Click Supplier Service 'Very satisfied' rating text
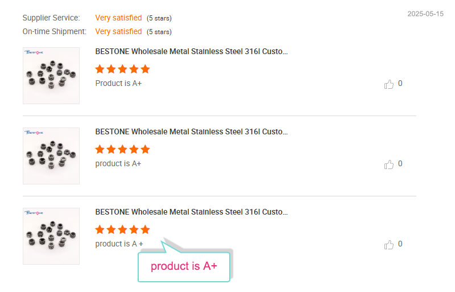455x292 pixels. tap(118, 18)
